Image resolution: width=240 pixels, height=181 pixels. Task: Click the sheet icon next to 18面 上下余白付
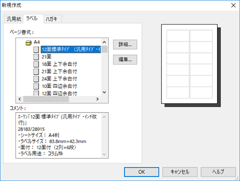36,64
